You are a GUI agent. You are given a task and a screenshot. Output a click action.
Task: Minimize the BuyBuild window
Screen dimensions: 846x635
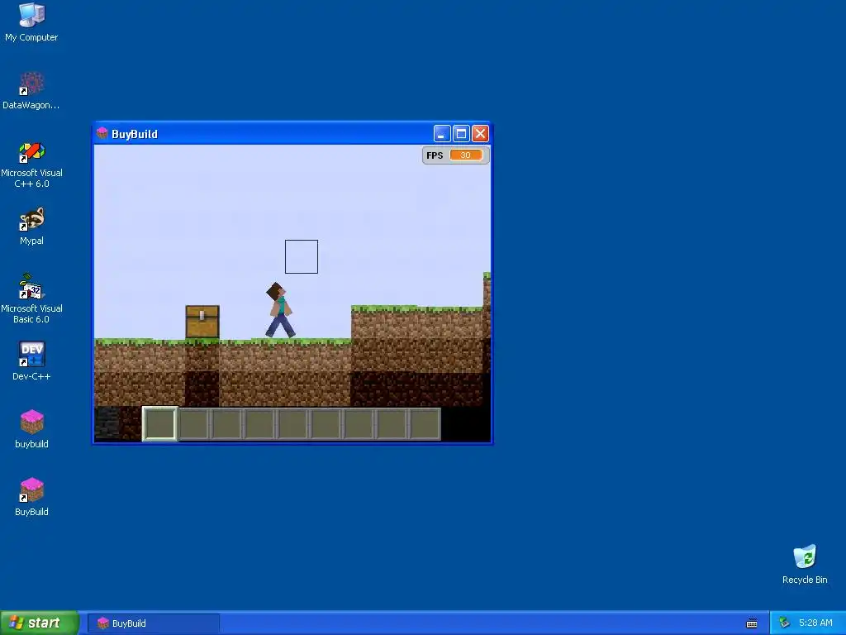[442, 133]
